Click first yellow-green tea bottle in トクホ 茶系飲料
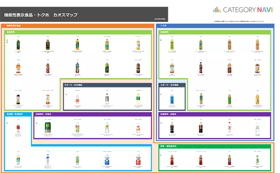 tap(172, 44)
